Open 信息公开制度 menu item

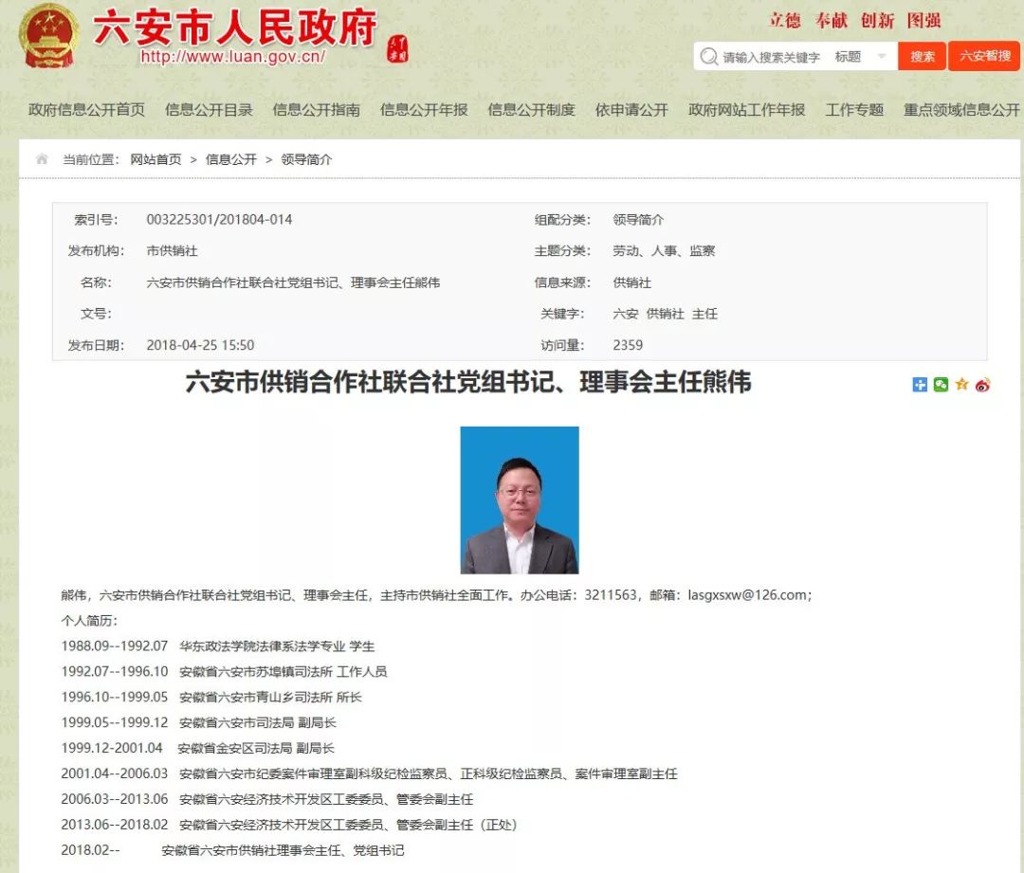click(x=532, y=110)
